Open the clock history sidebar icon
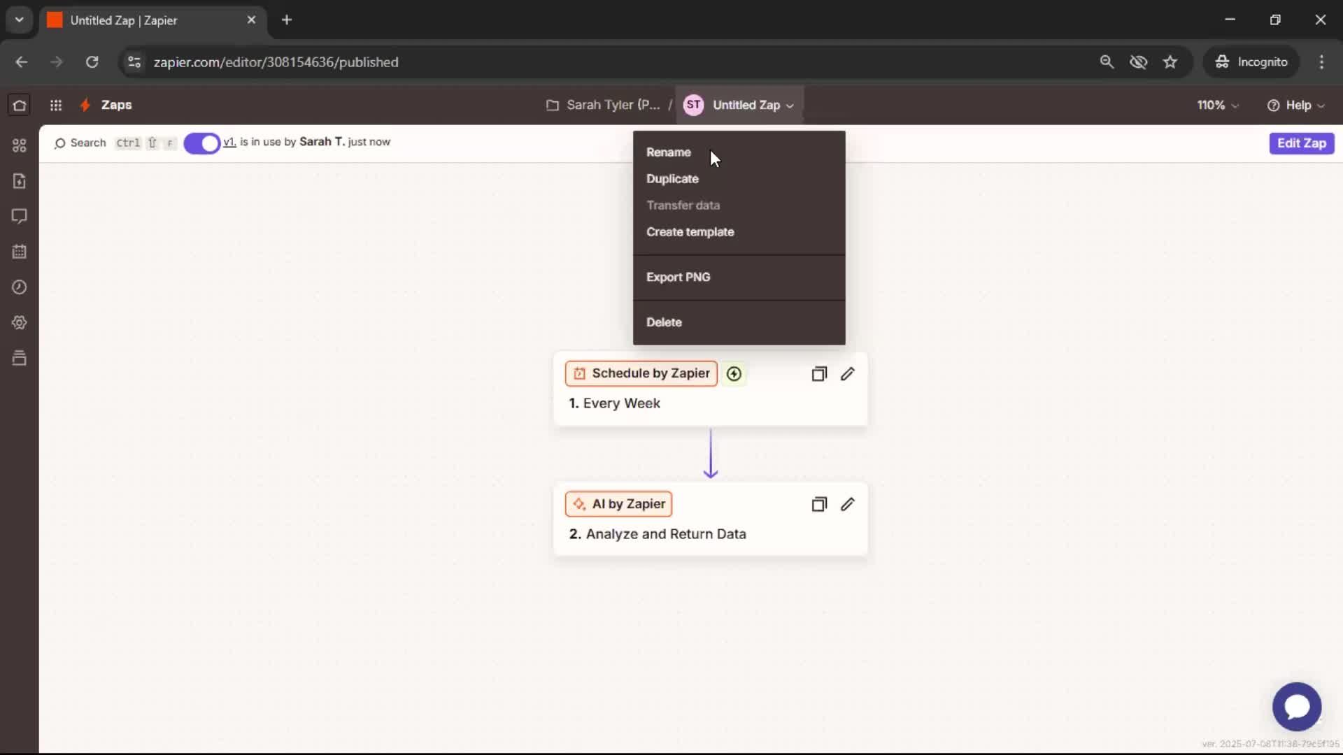Screen dimensions: 1343x755 click(20, 287)
